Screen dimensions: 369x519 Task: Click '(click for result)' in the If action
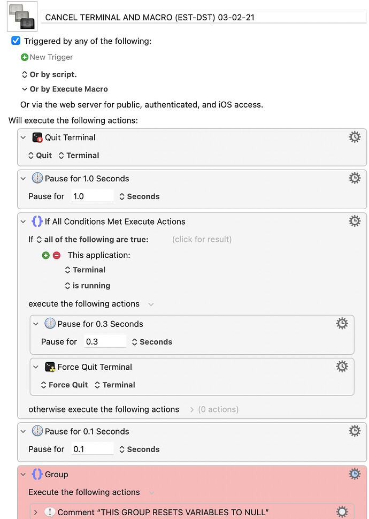click(202, 239)
